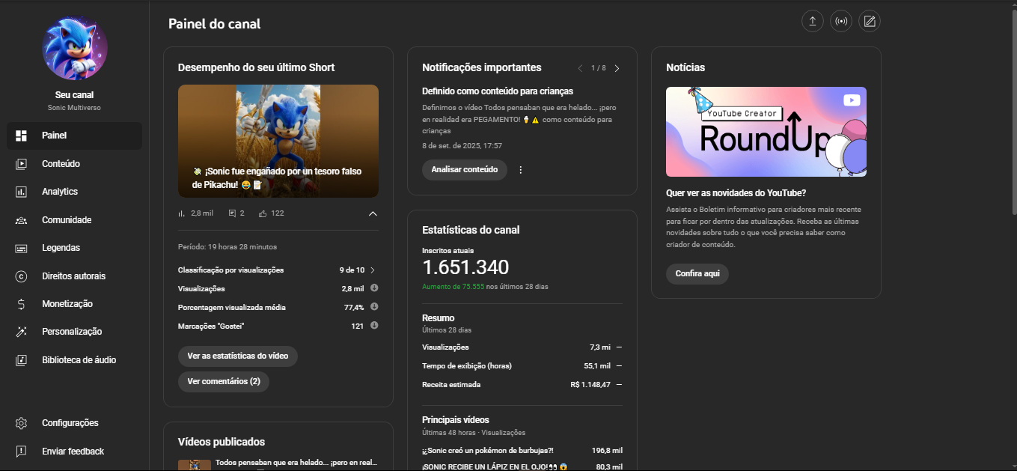Screen dimensions: 1017x471
Task: Open Analytics from the sidebar
Action: 60,192
